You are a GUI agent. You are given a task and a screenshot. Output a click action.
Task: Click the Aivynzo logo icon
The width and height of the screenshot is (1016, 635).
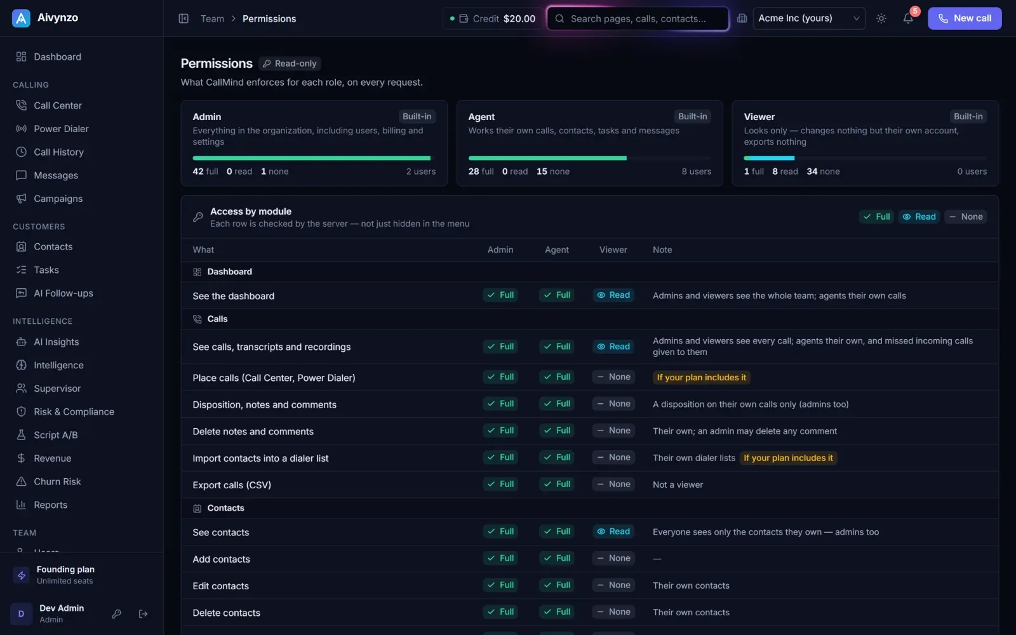21,18
